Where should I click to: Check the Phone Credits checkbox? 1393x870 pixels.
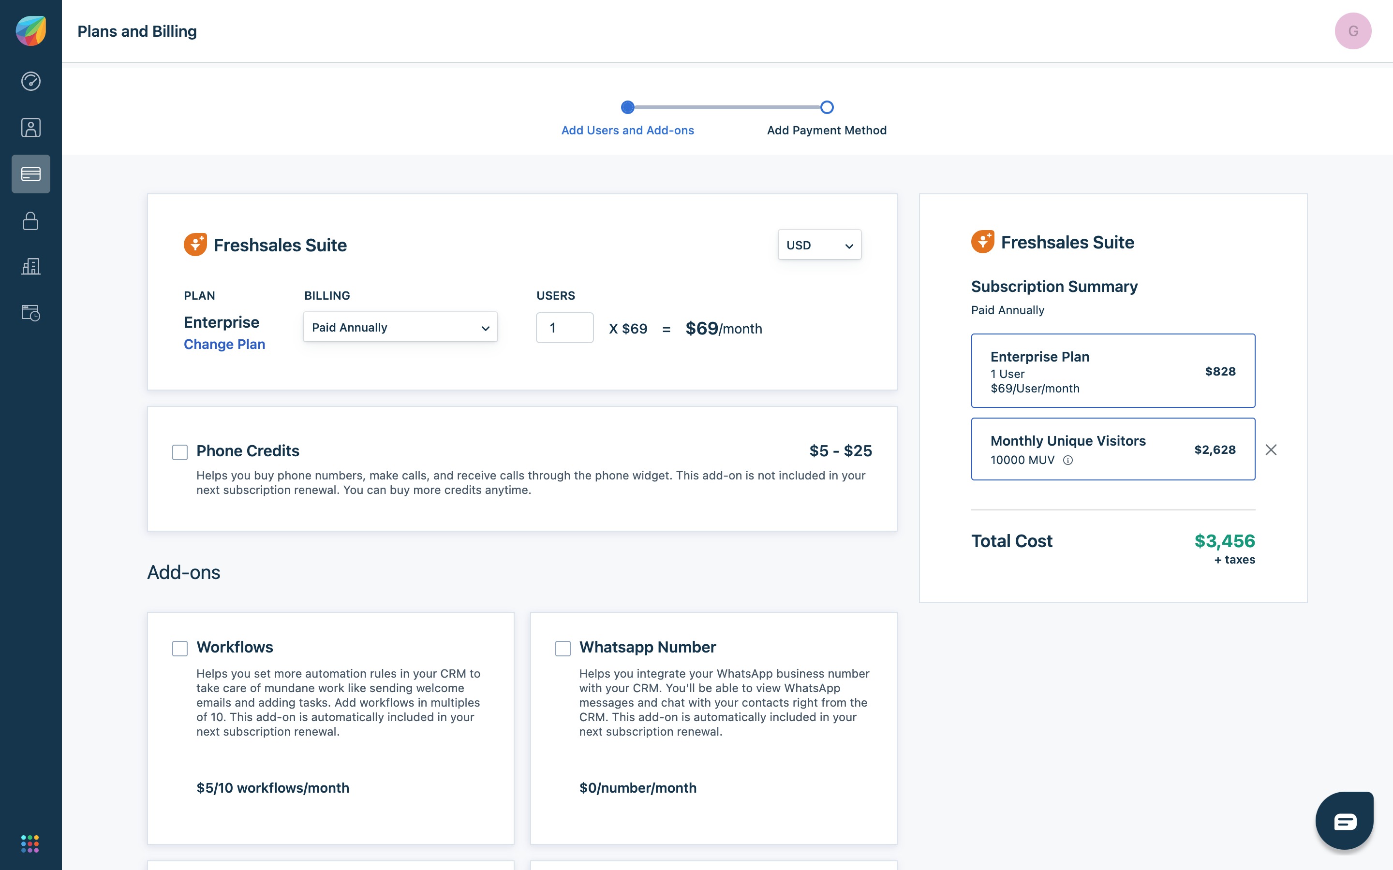coord(179,452)
